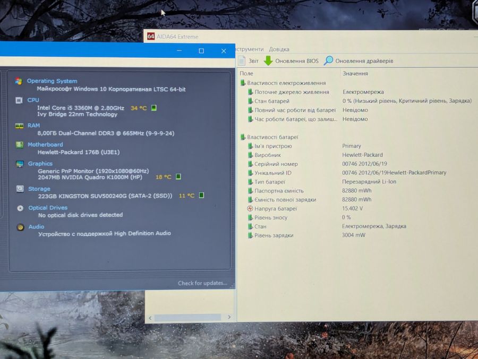Click the Звіт toolbar button label
The image size is (478, 359).
click(x=253, y=61)
